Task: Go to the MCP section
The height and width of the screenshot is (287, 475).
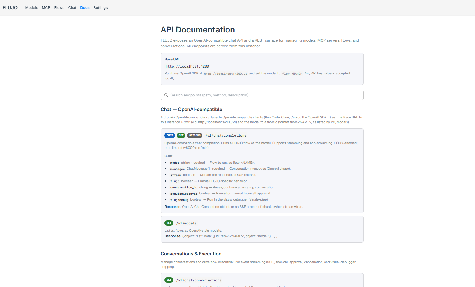Action: (x=46, y=8)
